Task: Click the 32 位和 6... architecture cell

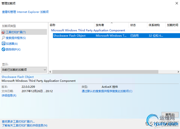Action: pos(156,35)
